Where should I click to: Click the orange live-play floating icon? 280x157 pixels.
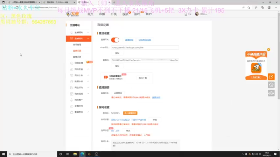[x=271, y=77]
